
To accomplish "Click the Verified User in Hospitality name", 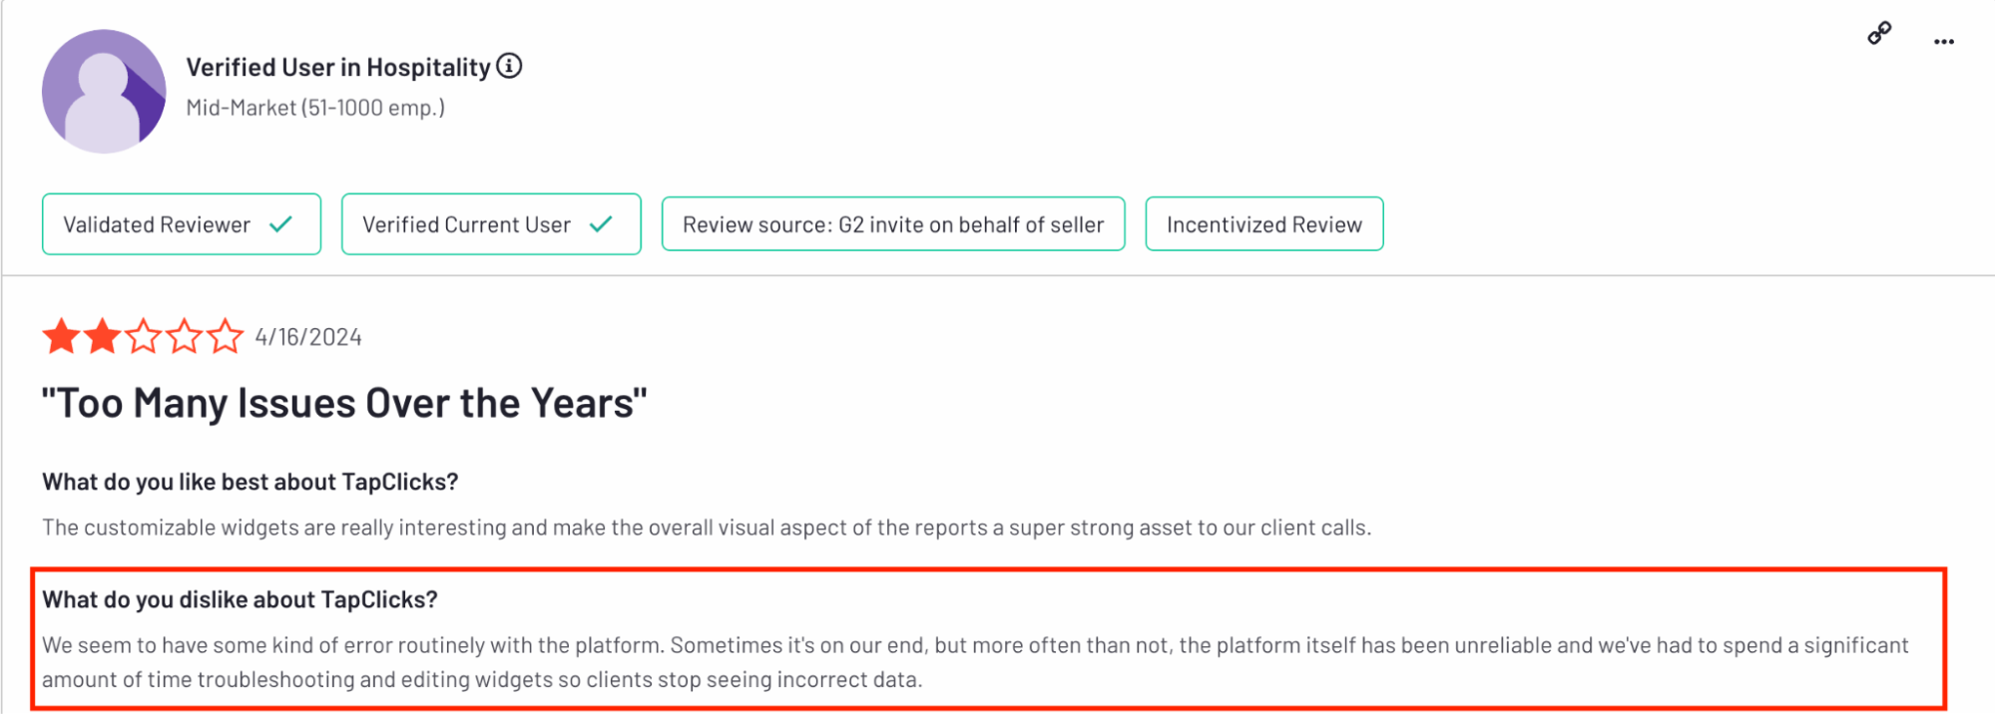I will [x=340, y=67].
